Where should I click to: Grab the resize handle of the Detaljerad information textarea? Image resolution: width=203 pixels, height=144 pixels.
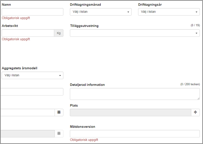tap(198, 98)
